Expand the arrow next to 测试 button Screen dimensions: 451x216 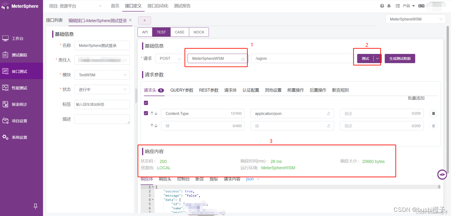click(x=377, y=58)
